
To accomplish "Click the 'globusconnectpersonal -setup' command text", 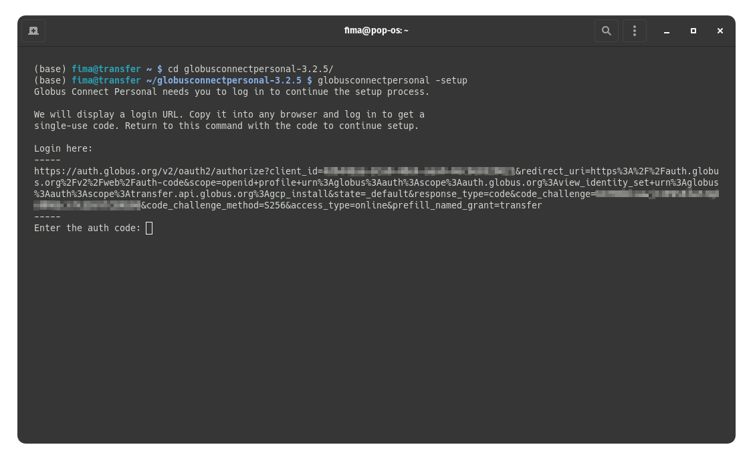I will click(x=392, y=81).
